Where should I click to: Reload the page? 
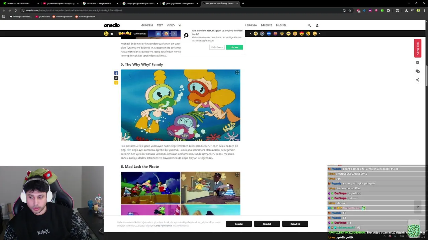pos(16,10)
